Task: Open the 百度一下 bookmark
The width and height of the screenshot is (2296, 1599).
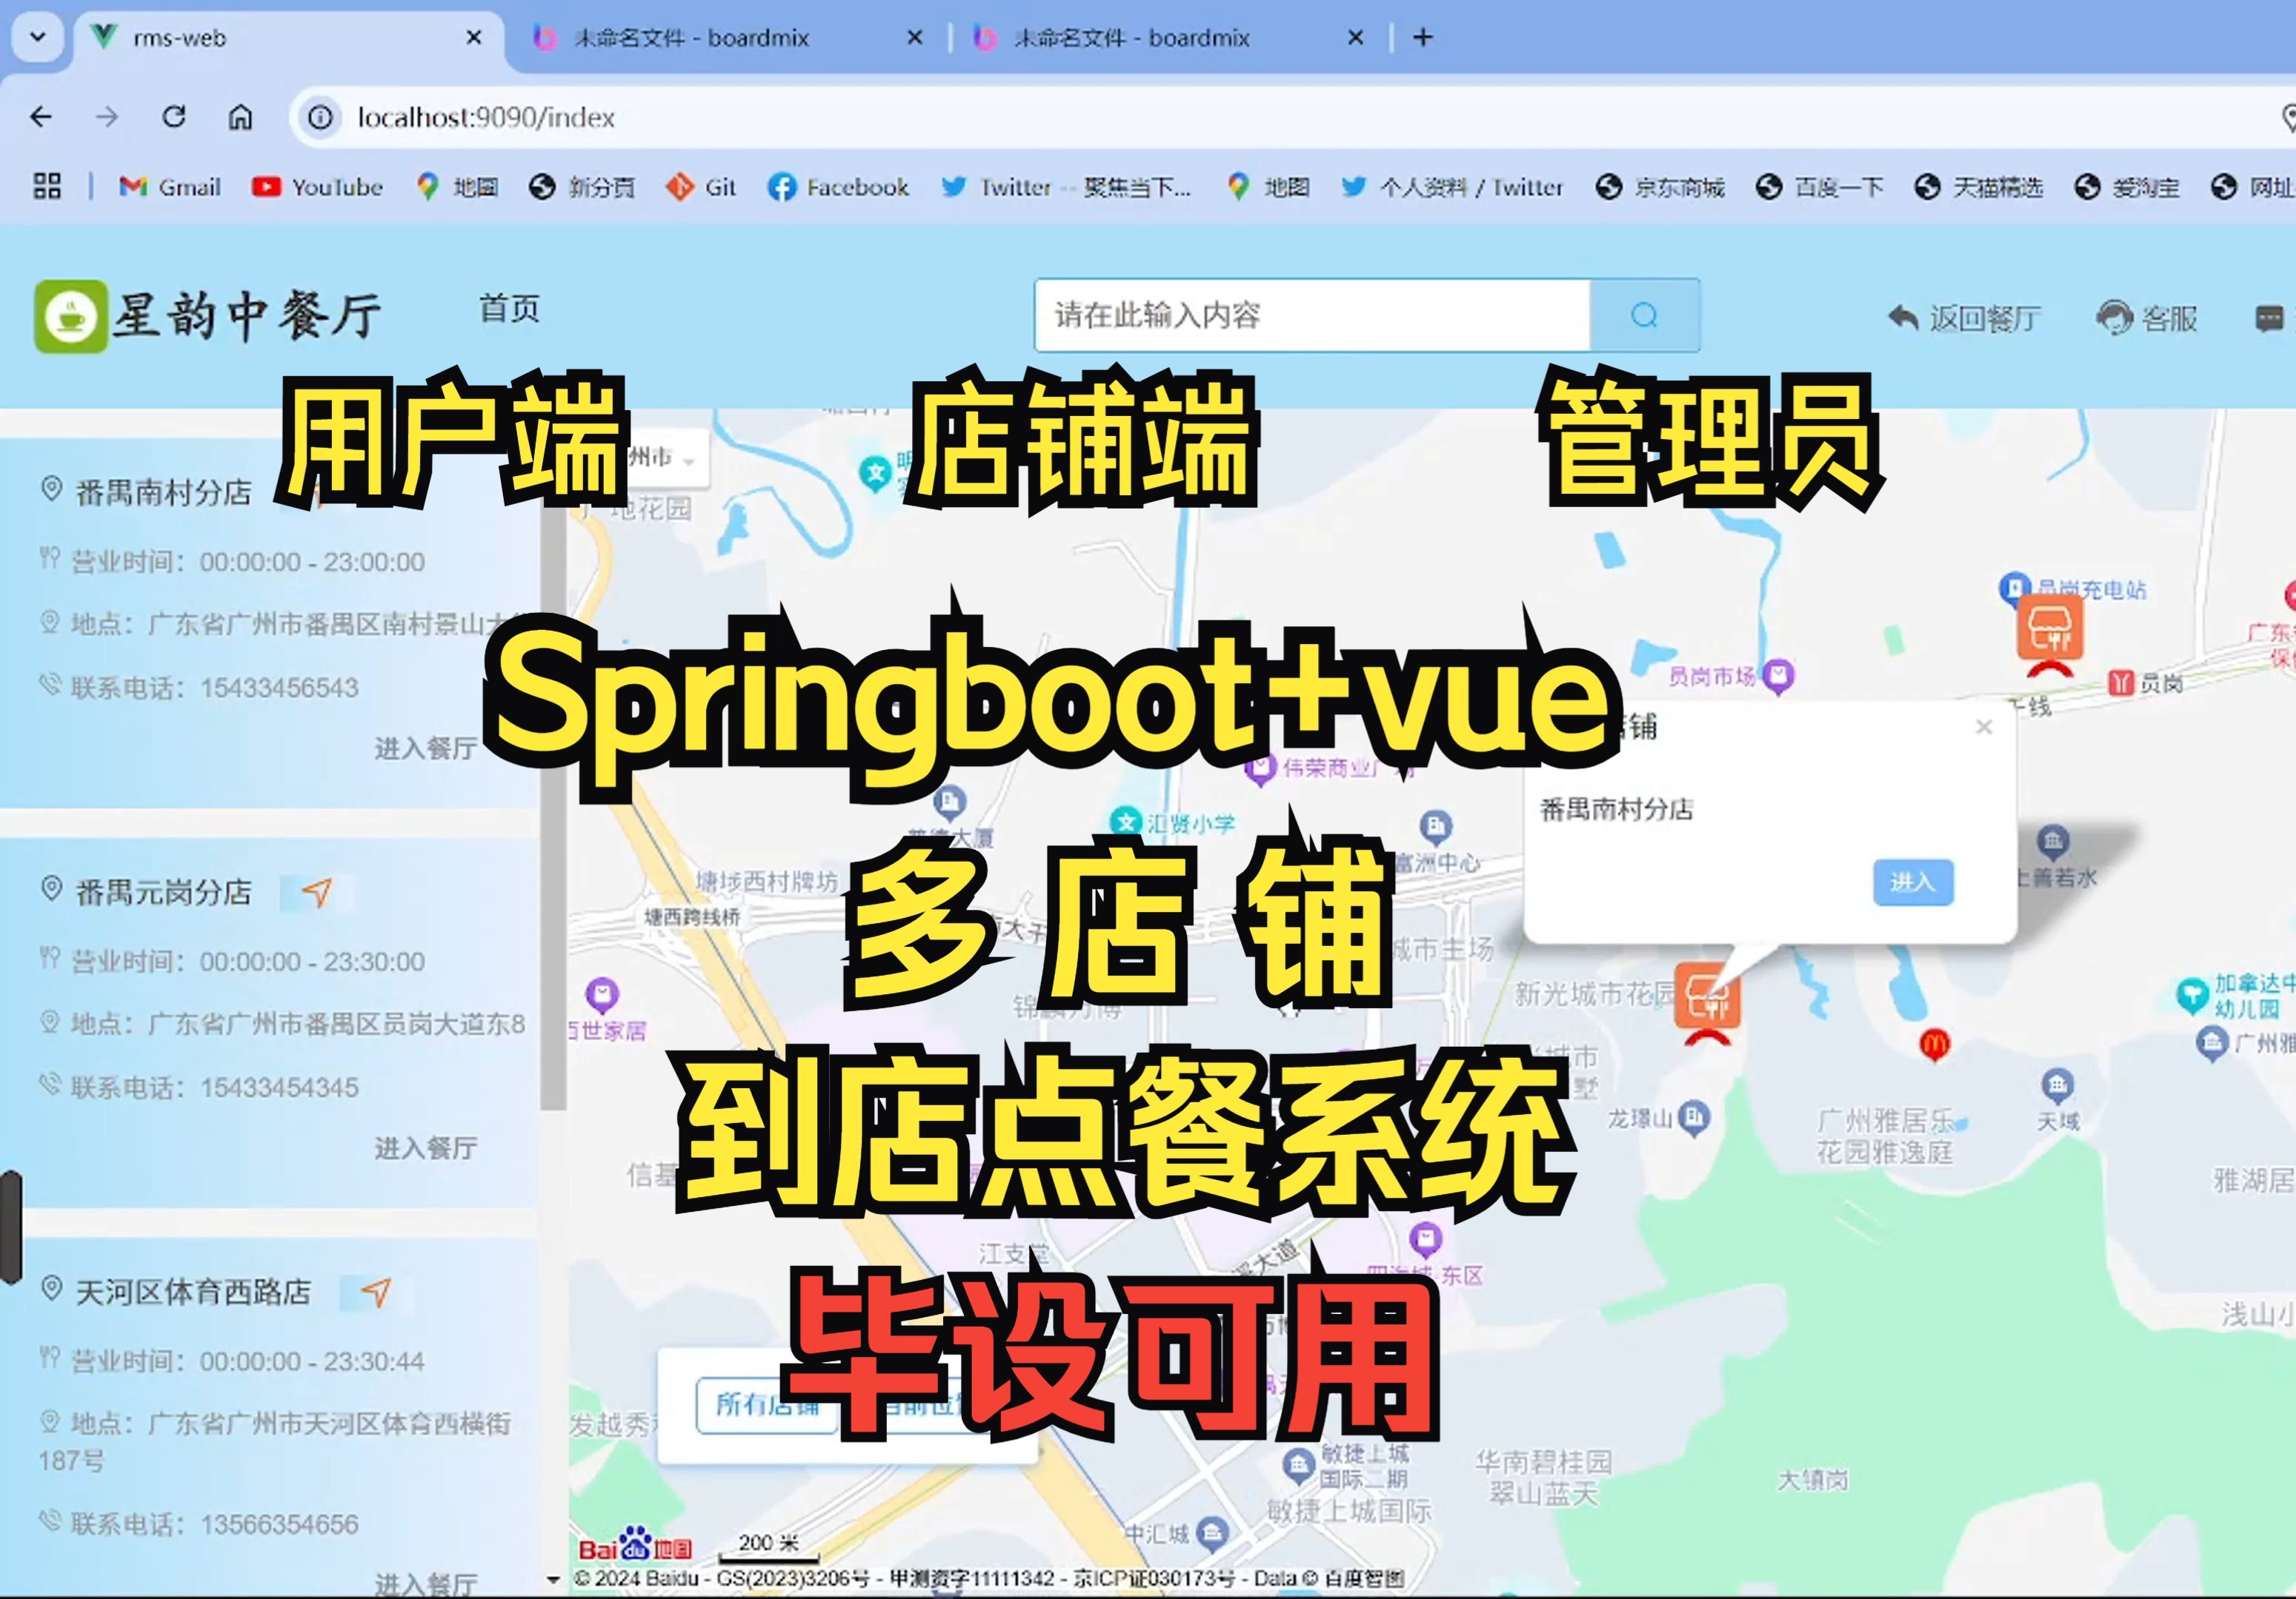Action: (1820, 187)
